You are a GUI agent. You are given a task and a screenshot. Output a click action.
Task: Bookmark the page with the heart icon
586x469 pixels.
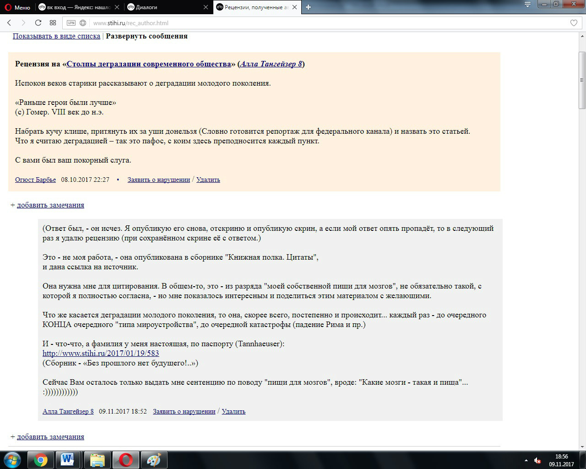pos(574,23)
